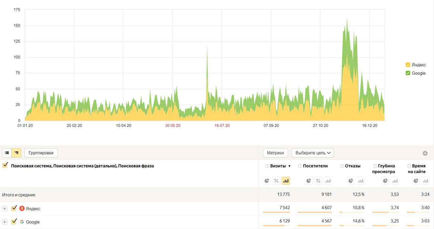Show Отказы as bar chart
This screenshot has height=229, width=434.
(x=360, y=181)
